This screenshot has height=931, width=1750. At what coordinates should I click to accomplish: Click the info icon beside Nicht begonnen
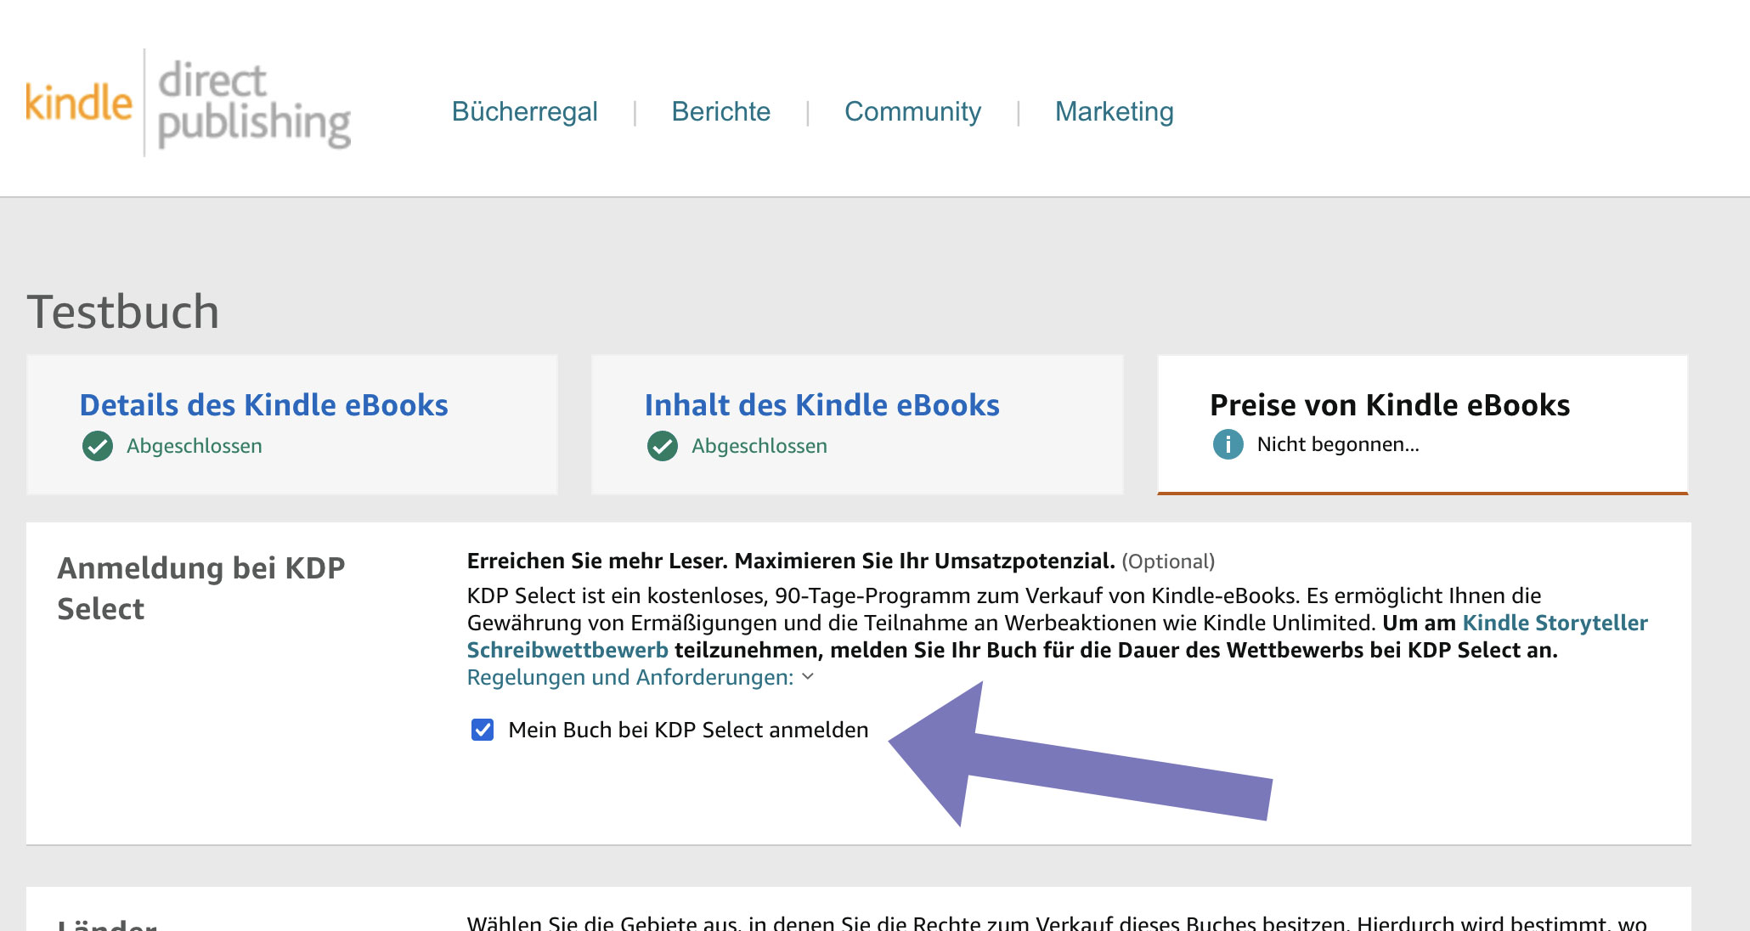pyautogui.click(x=1228, y=444)
